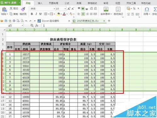This screenshot has width=157, height=118.
Task: Expand the font name dropdown
Action: pos(54,9)
